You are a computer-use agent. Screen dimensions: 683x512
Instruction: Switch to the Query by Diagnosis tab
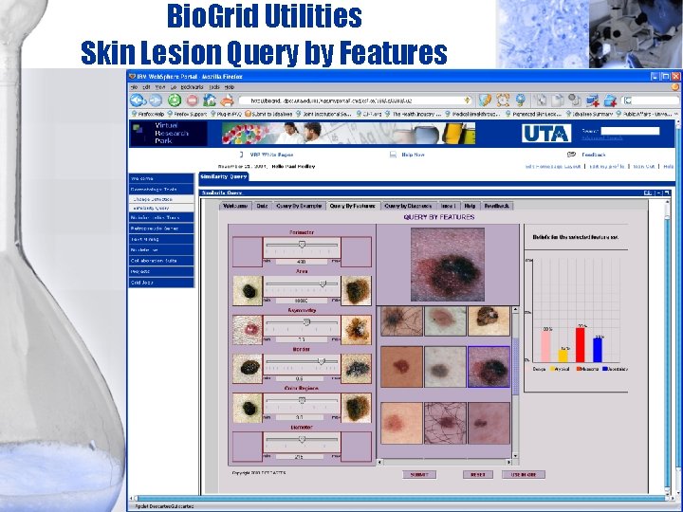pyautogui.click(x=408, y=206)
